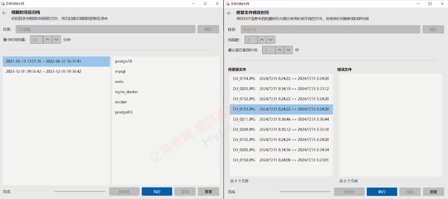The width and height of the screenshot is (448, 199).
Task: Click 重置 button in right window
Action: click(x=433, y=192)
